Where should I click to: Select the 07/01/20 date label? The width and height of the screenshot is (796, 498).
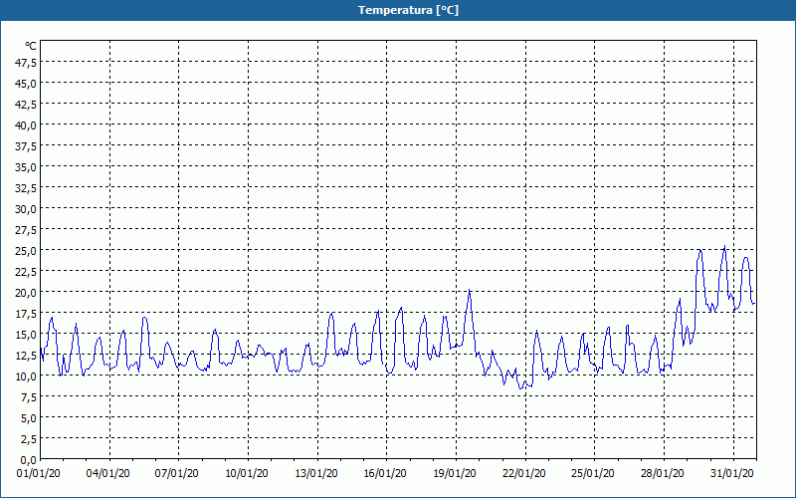(177, 474)
